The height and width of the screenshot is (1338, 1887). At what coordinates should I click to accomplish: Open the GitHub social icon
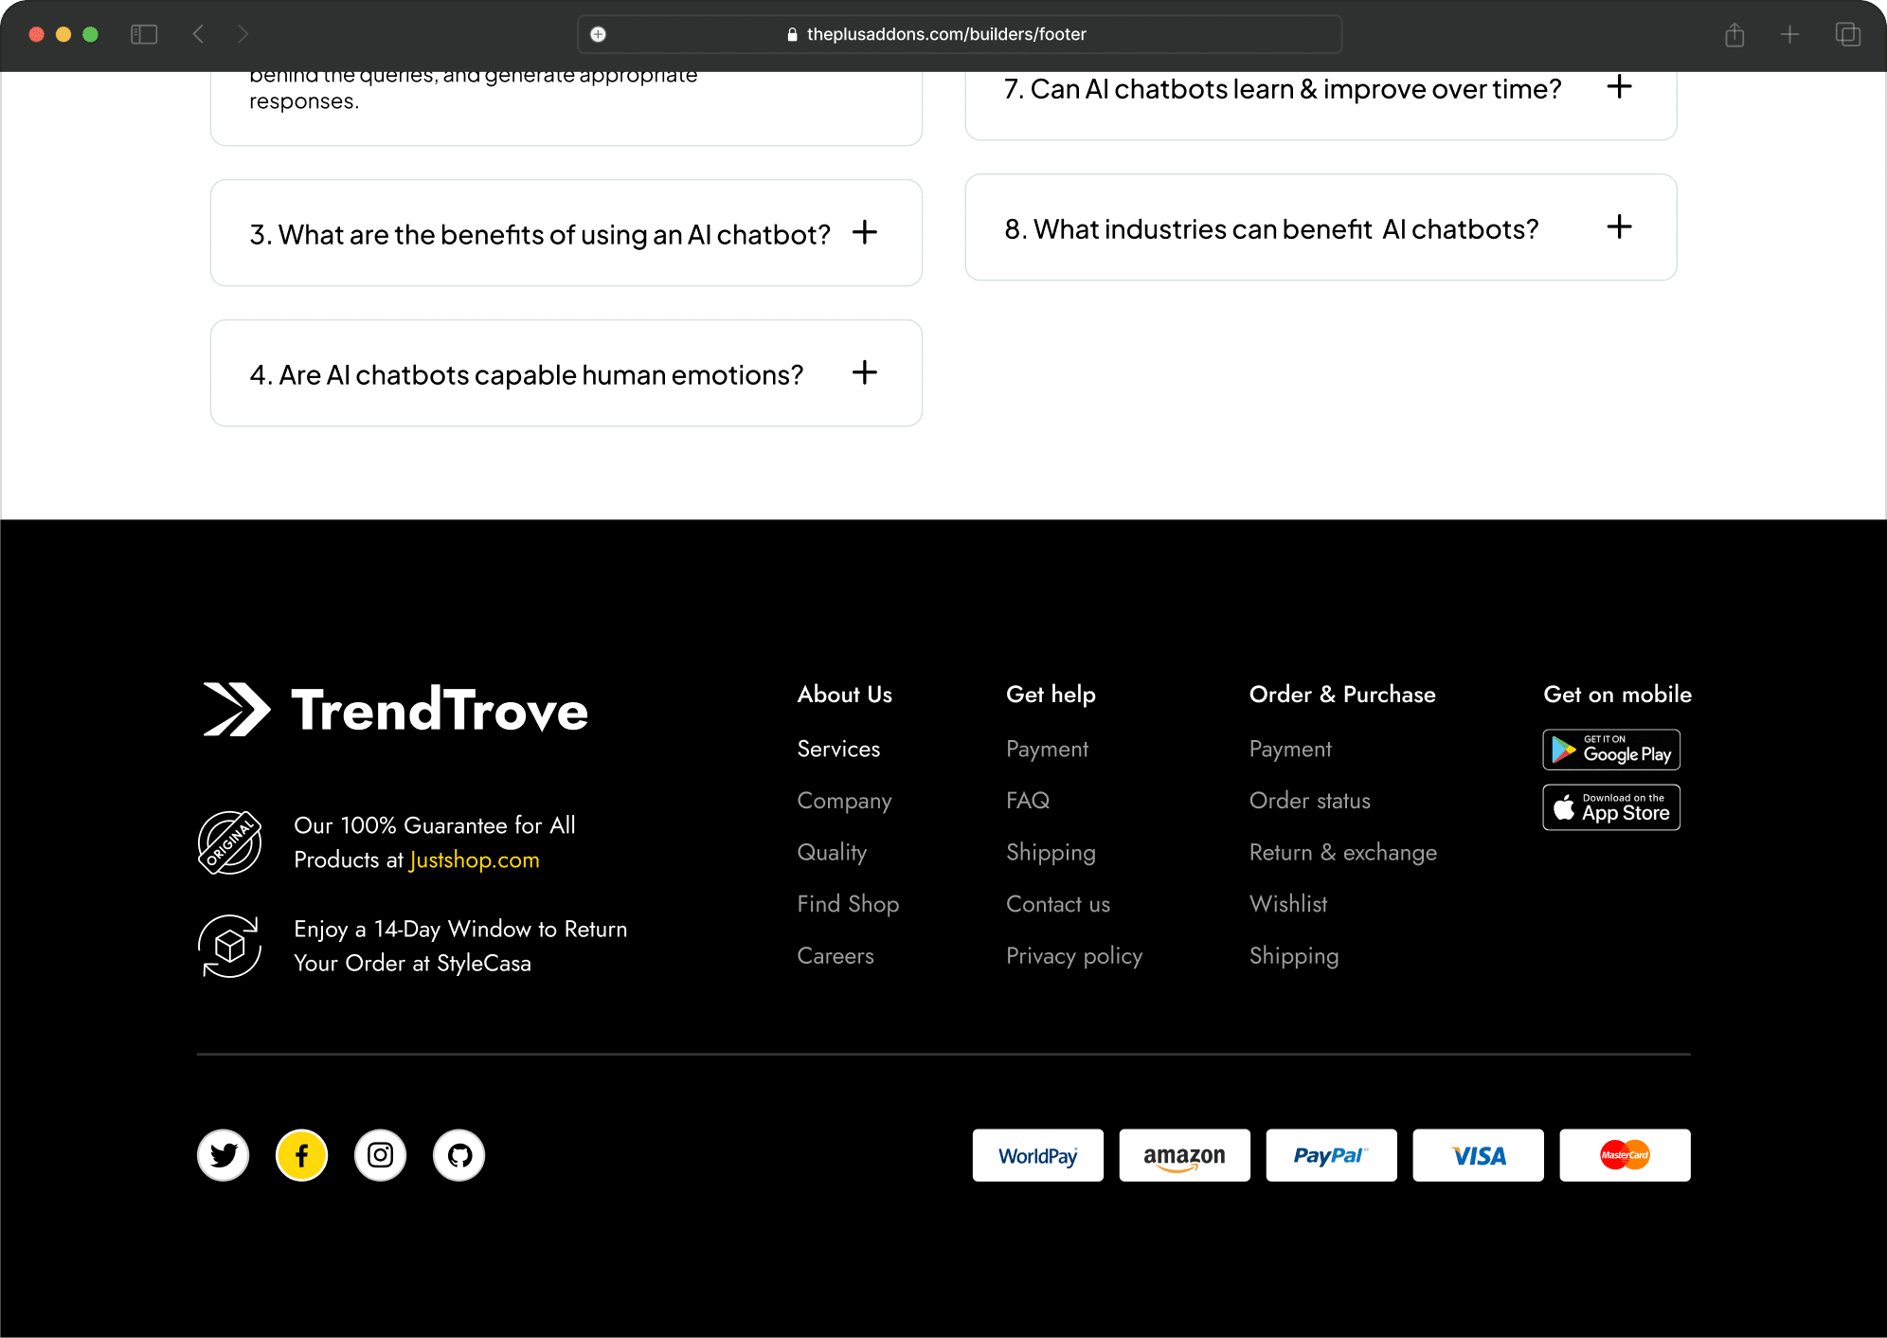(x=459, y=1155)
